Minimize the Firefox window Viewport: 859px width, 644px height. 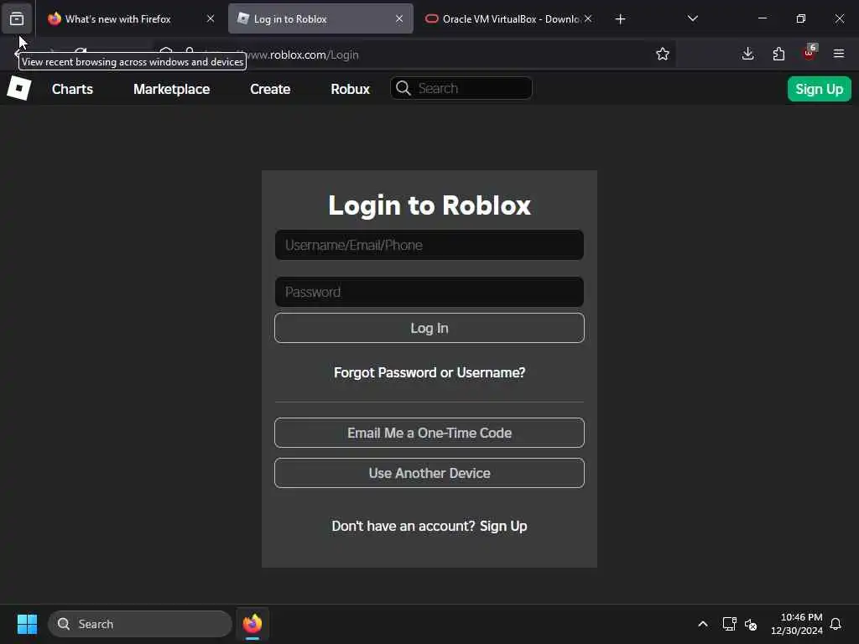coord(763,18)
